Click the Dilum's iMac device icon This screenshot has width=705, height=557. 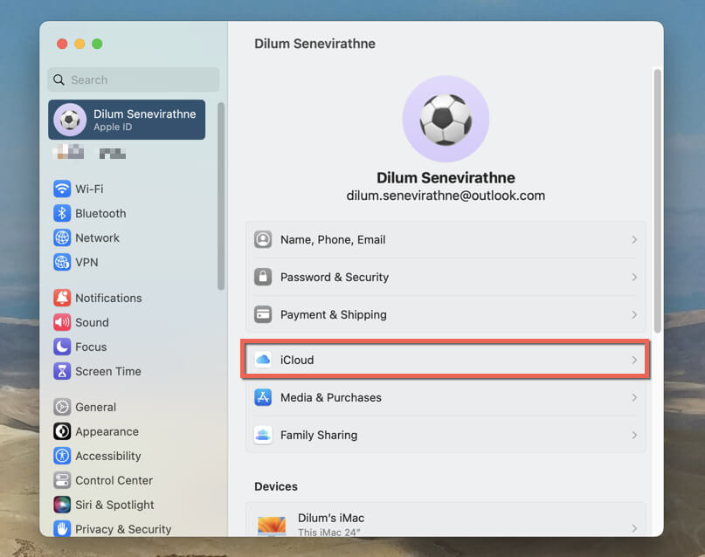click(x=272, y=526)
